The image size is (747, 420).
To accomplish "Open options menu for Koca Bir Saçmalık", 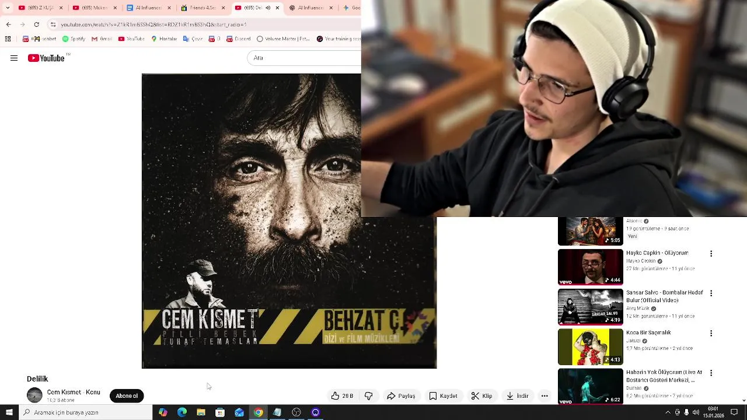I will (x=711, y=333).
